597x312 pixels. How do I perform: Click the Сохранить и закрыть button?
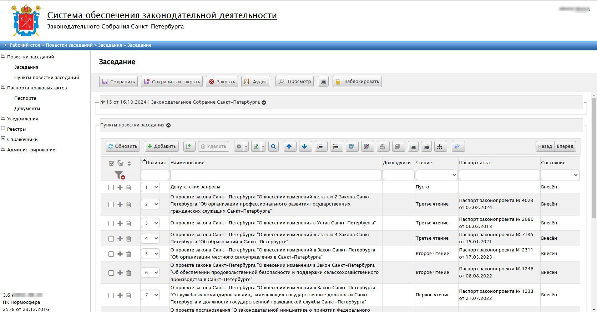tap(172, 82)
